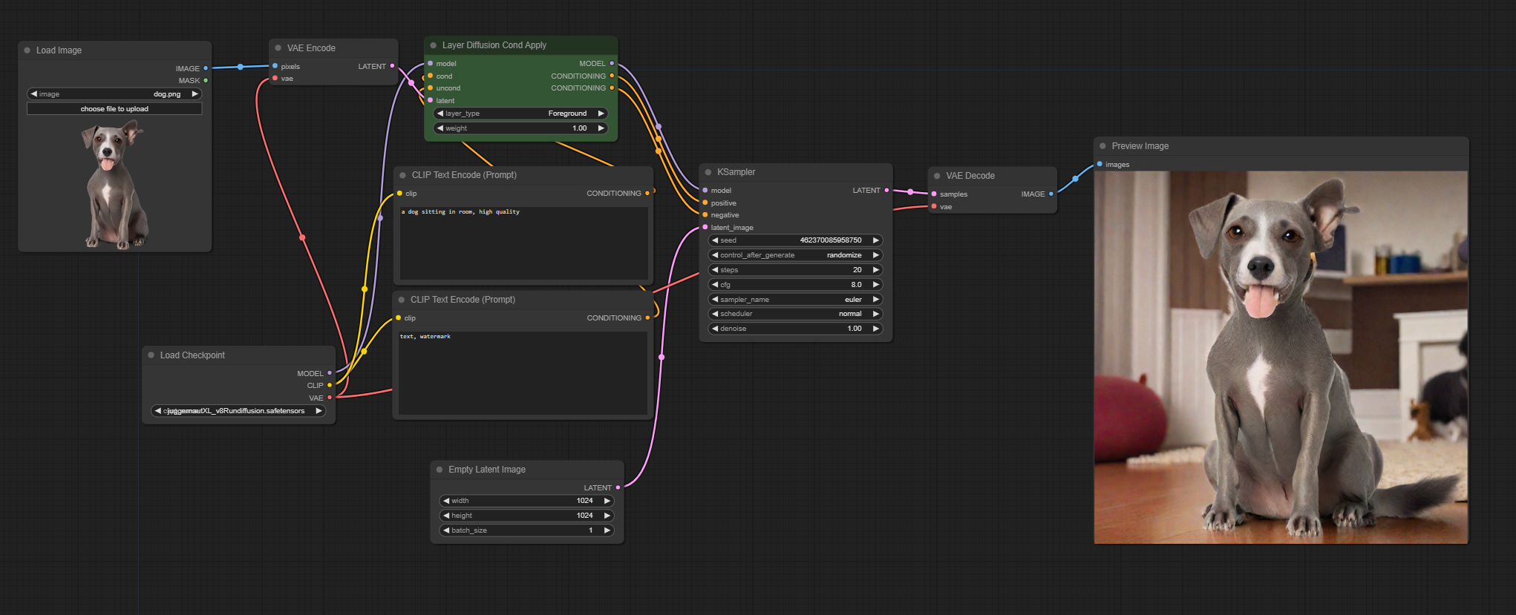Open control_after_generate randomize option
The width and height of the screenshot is (1516, 615).
pos(795,255)
